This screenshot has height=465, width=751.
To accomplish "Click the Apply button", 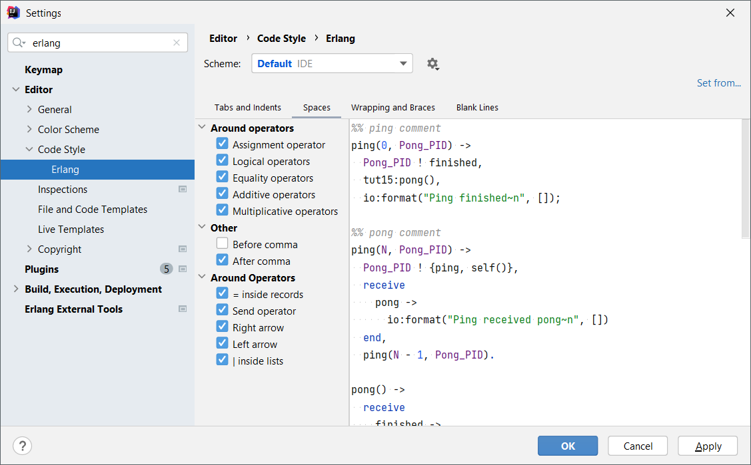I will click(708, 446).
